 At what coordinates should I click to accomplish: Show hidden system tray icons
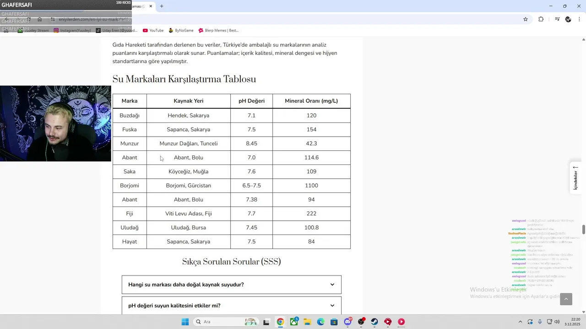coord(520,322)
